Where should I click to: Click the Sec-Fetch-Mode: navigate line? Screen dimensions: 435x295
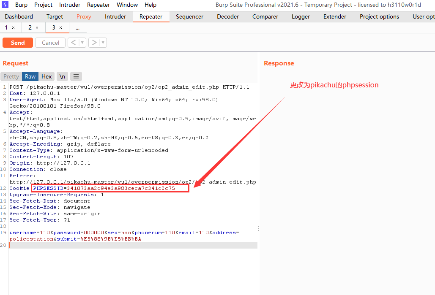pyautogui.click(x=50, y=208)
